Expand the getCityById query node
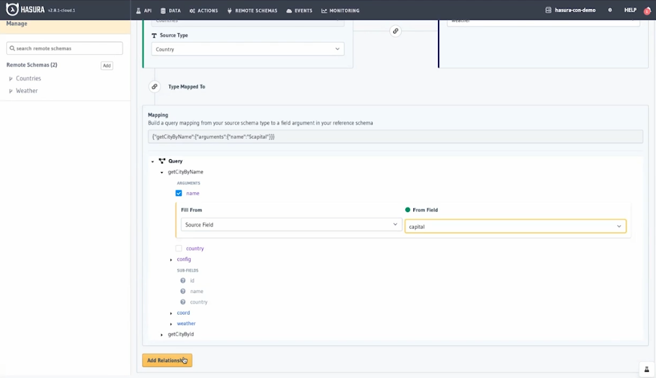Viewport: 656px width, 378px height. click(x=162, y=335)
